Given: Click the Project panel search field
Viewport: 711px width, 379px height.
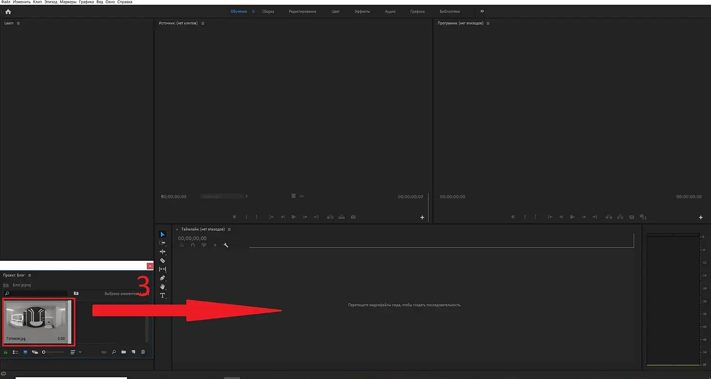Looking at the screenshot, I should point(35,294).
